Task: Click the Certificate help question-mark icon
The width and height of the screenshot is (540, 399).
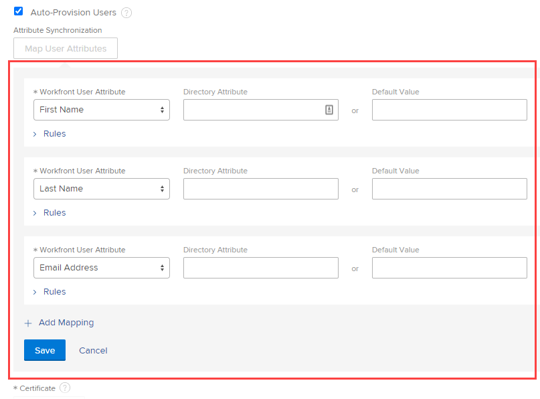Action: pyautogui.click(x=65, y=388)
